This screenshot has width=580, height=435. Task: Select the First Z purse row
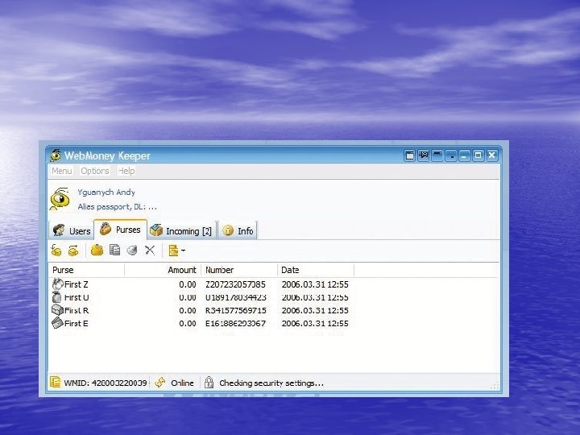pos(77,284)
